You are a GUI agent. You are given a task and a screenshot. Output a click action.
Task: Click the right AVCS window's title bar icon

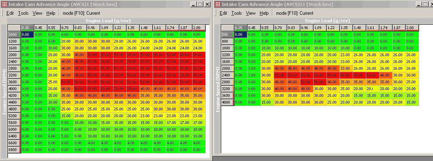pyautogui.click(x=218, y=4)
